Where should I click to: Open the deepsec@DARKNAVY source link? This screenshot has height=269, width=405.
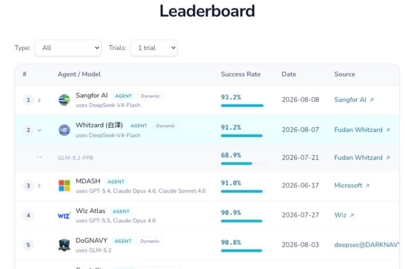pyautogui.click(x=367, y=245)
